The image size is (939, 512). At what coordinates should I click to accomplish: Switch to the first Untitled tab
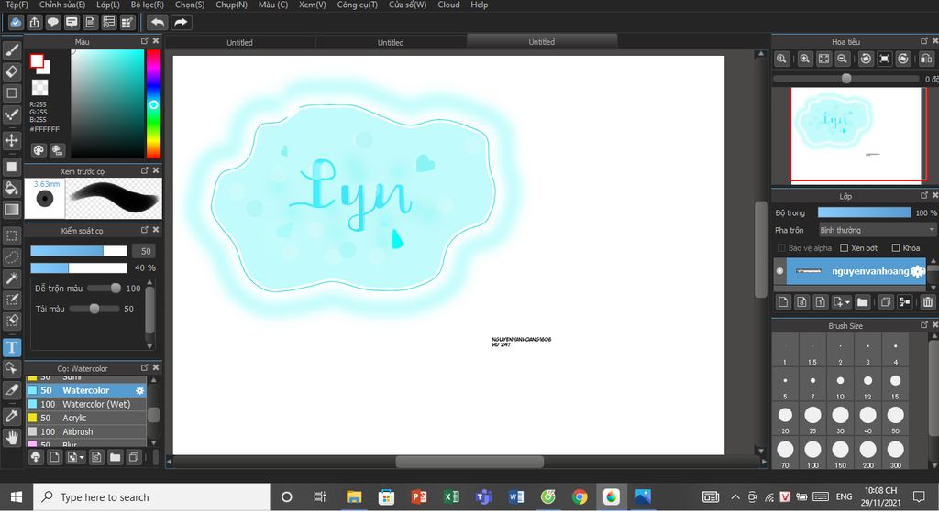(x=239, y=42)
